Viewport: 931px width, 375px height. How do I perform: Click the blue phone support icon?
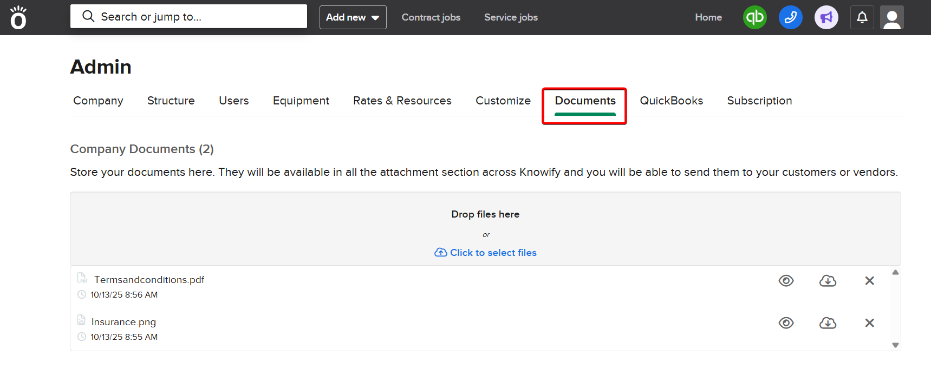pyautogui.click(x=790, y=17)
